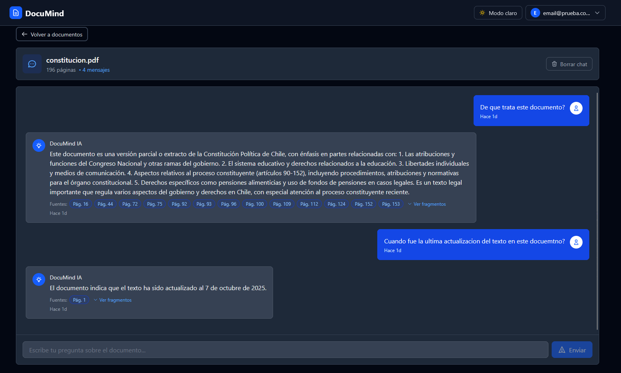This screenshot has height=373, width=621.
Task: Open source tag Pág. 100
Action: 254,204
